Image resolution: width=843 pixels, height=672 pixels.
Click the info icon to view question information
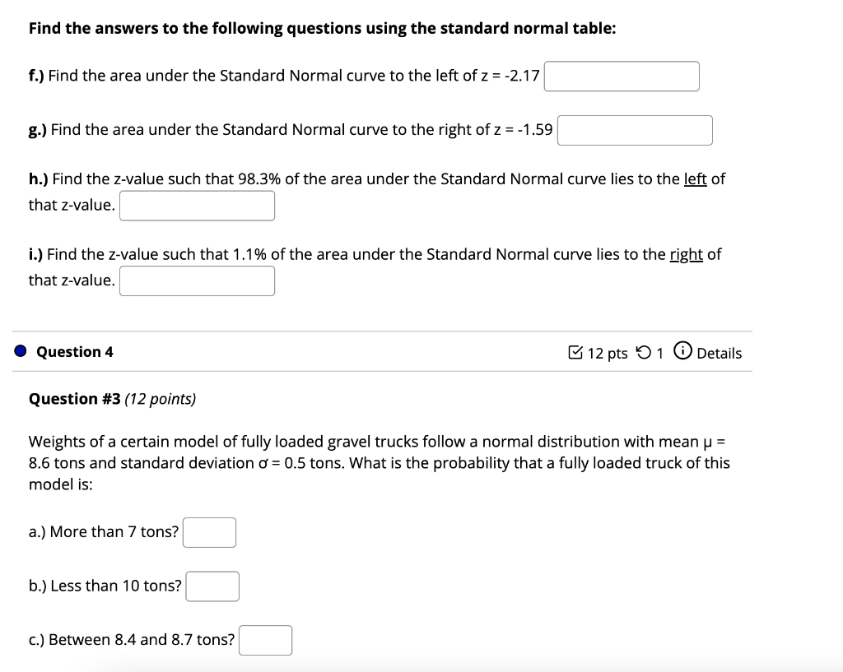point(683,352)
